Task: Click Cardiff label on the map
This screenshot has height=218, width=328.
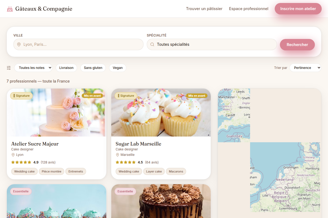Action: click(x=230, y=115)
